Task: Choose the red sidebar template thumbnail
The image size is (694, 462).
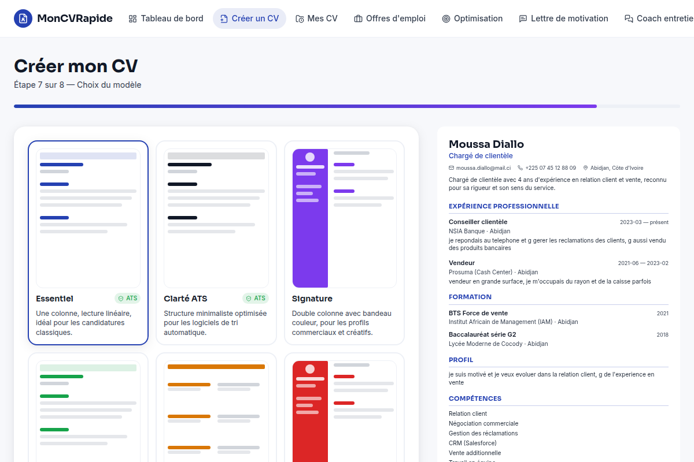Action: [x=344, y=411]
